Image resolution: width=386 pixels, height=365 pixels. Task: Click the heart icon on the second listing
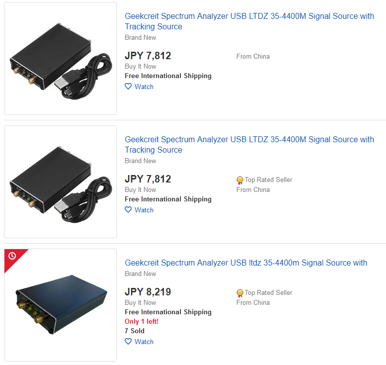tap(128, 210)
